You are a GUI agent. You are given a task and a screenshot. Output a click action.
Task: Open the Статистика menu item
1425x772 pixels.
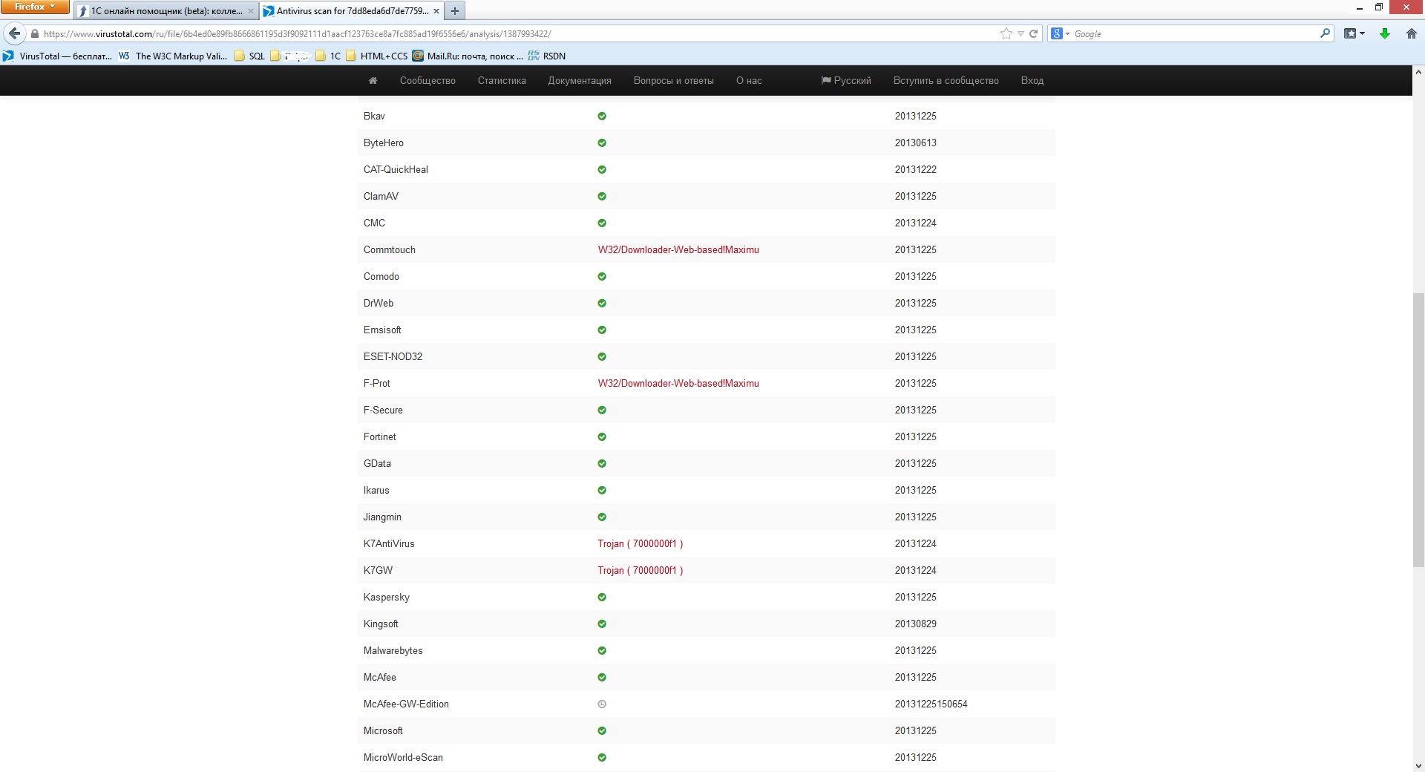pyautogui.click(x=502, y=80)
